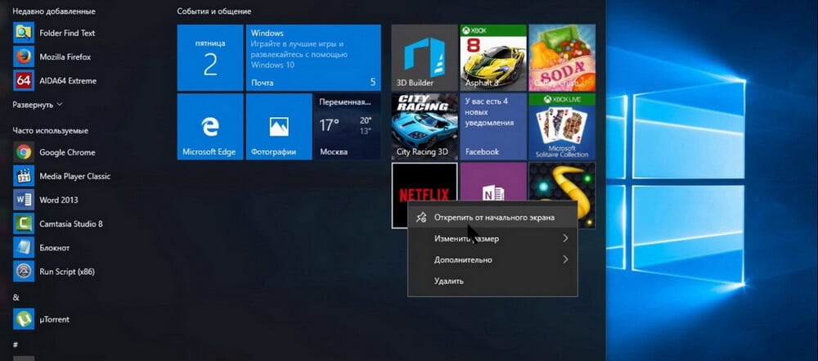Open the OneNote purple tile
Image resolution: width=818 pixels, height=361 pixels.
tap(493, 182)
